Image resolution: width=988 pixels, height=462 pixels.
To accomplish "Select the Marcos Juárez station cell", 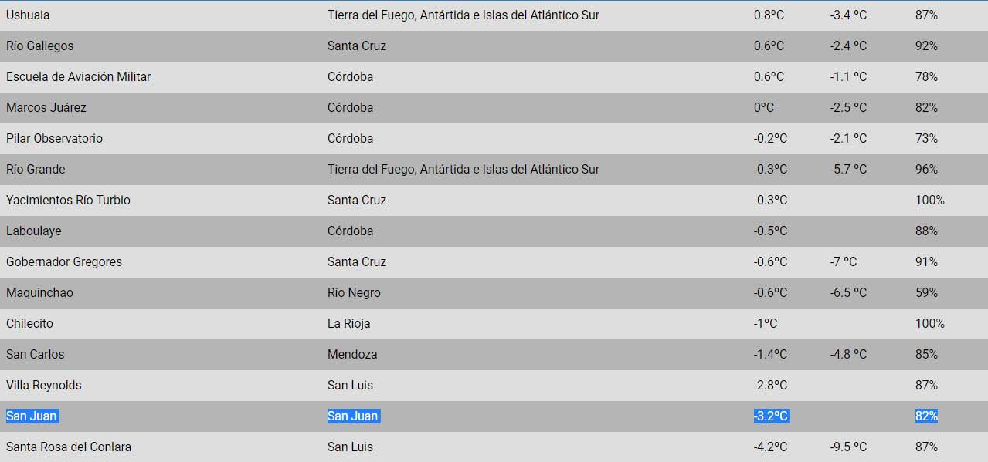I will [x=46, y=108].
